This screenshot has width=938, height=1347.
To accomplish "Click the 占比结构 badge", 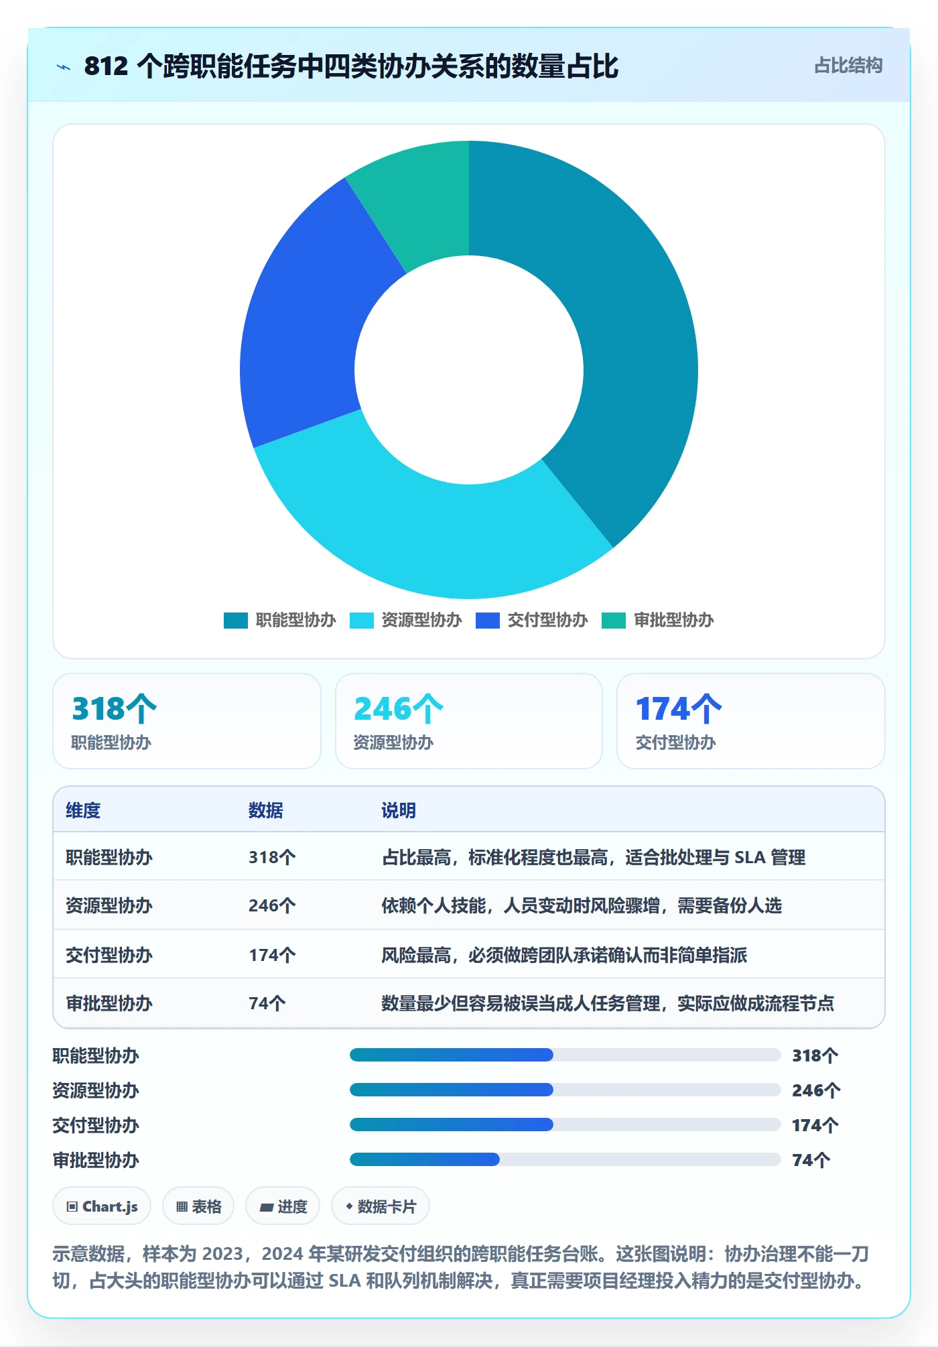I will (x=848, y=65).
